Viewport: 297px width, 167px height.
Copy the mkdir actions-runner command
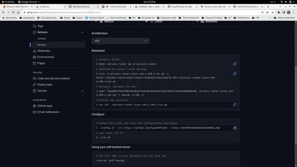[x=235, y=64]
